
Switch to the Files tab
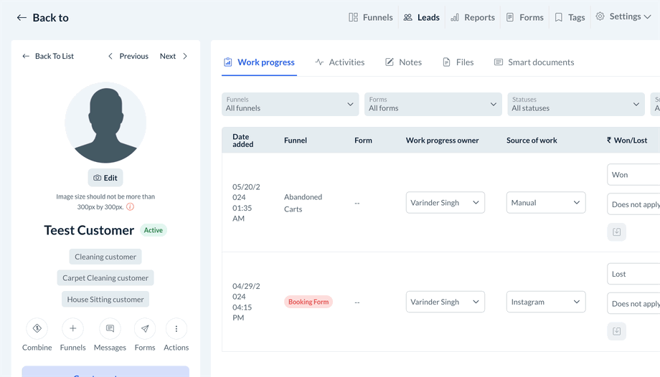click(x=458, y=62)
